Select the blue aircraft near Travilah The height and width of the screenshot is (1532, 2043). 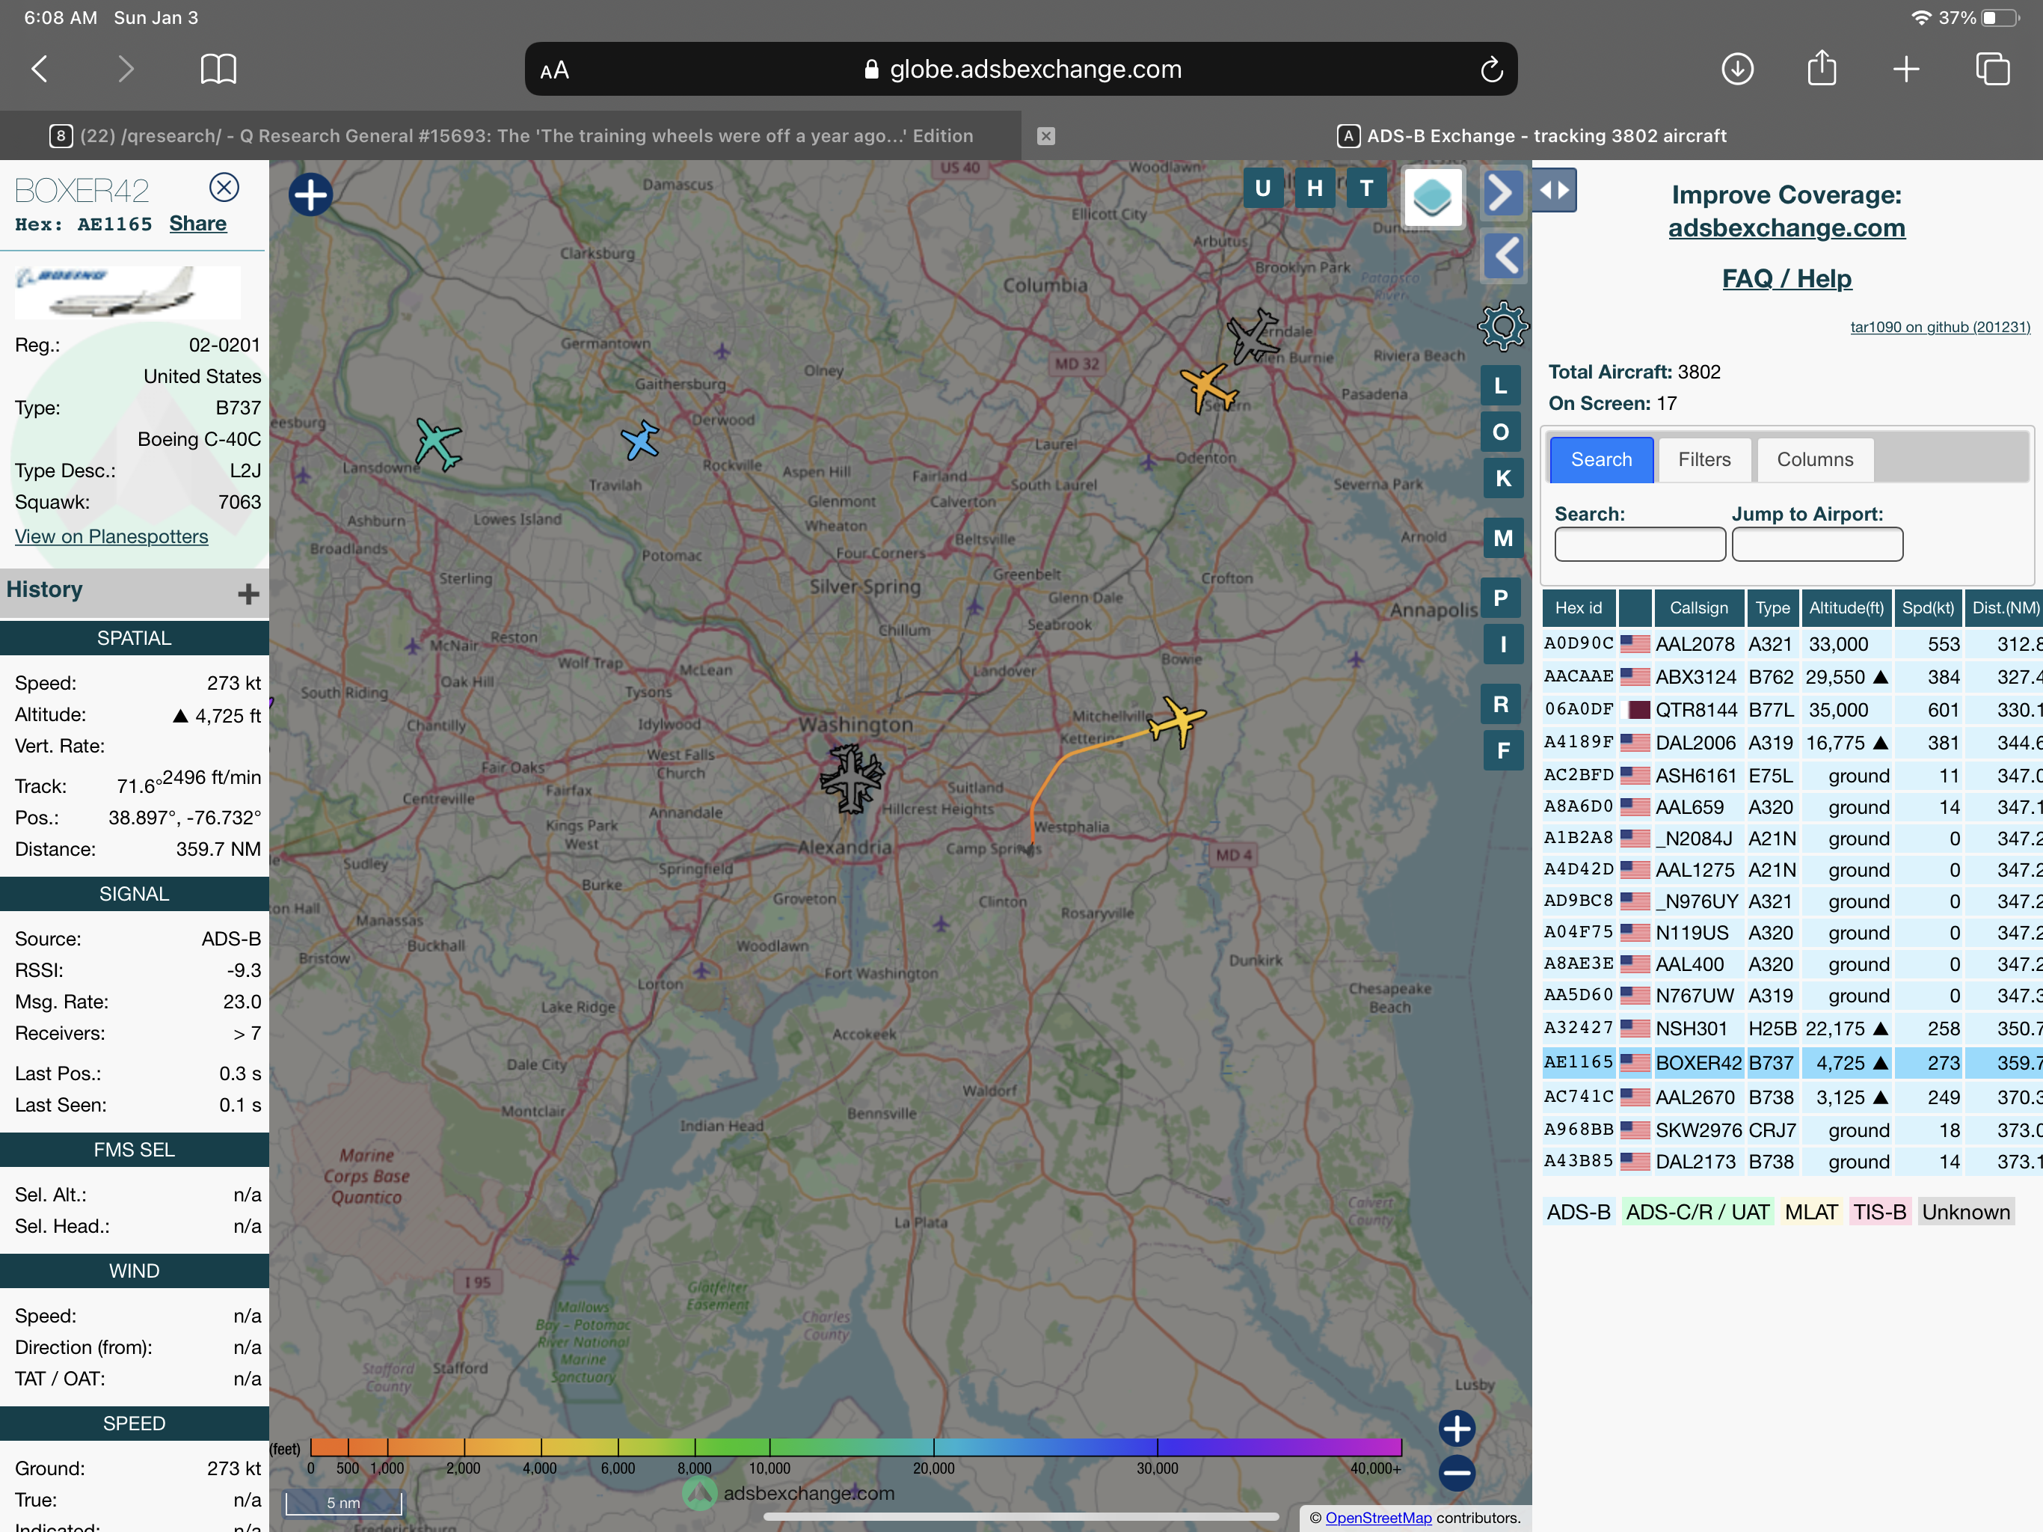[640, 440]
